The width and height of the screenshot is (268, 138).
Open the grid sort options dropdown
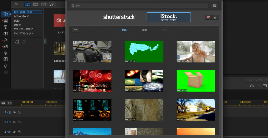(x=214, y=6)
